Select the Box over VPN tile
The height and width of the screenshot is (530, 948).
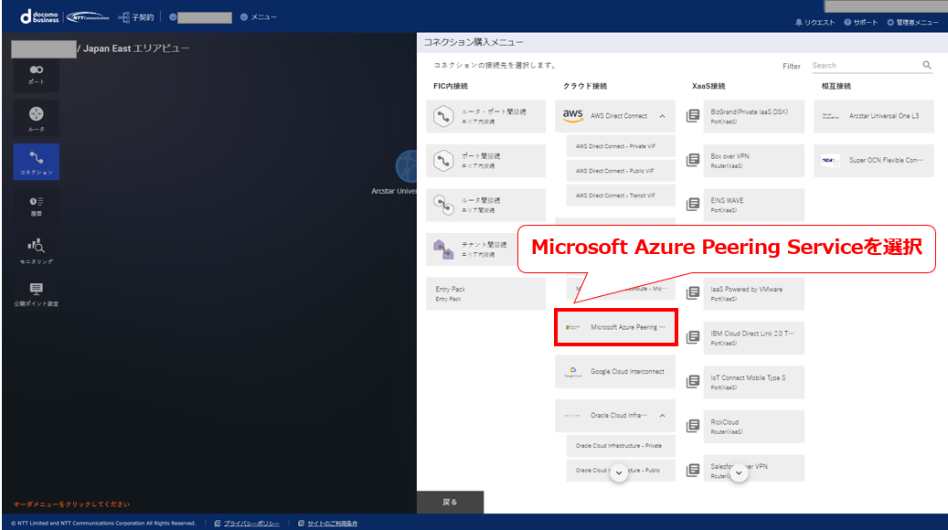pyautogui.click(x=754, y=161)
